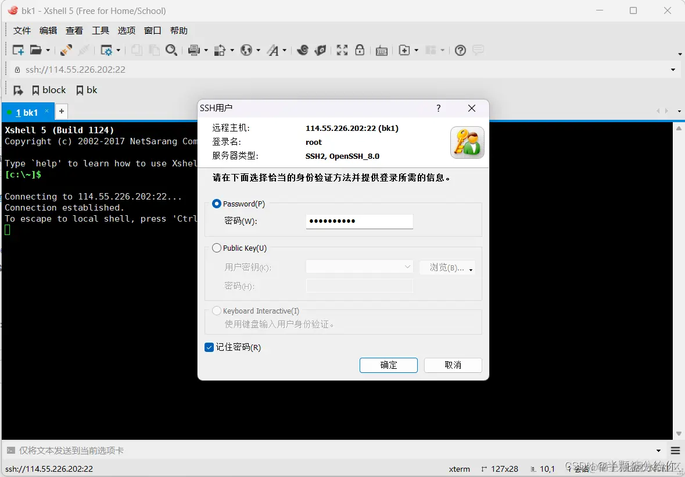685x477 pixels.
Task: Expand the Font dropdown arrow
Action: click(284, 51)
